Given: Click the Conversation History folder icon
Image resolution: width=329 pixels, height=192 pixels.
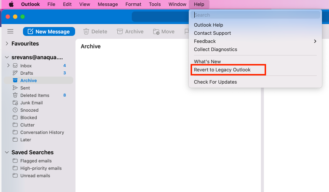Looking at the screenshot, I should 15,132.
